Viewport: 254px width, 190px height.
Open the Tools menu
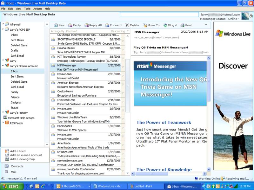27,9
